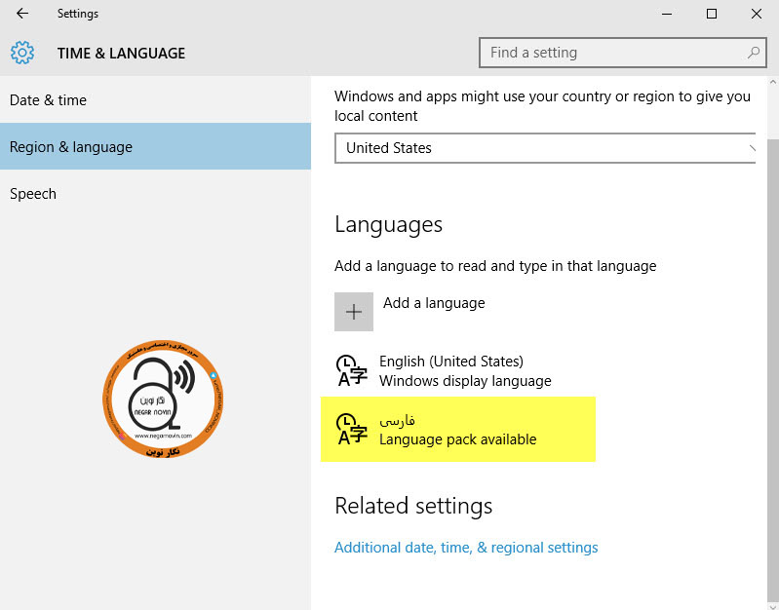Click the search magnifier icon
779x610 pixels.
[x=754, y=53]
